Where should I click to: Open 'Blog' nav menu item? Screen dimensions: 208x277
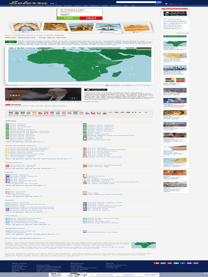click(x=126, y=6)
